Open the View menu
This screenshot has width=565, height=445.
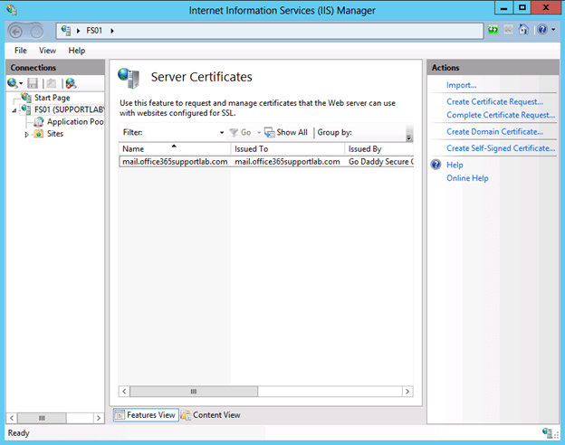(47, 51)
